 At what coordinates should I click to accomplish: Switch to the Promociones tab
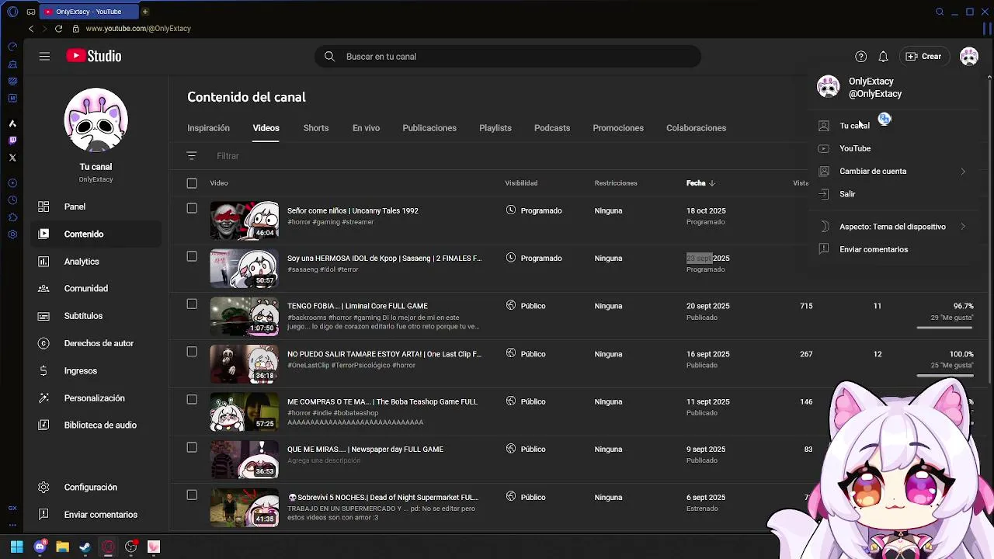(618, 128)
